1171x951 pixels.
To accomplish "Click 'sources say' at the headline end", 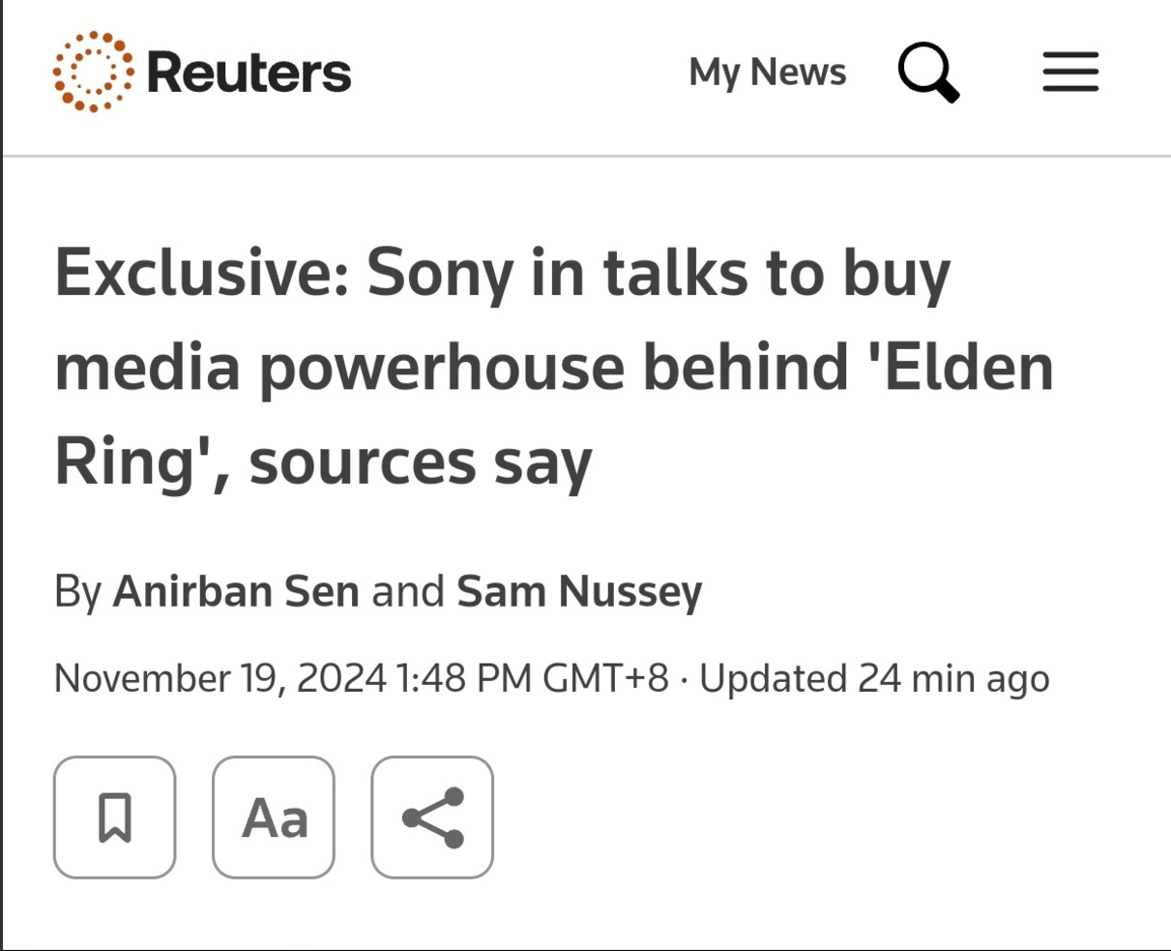I will tap(420, 462).
